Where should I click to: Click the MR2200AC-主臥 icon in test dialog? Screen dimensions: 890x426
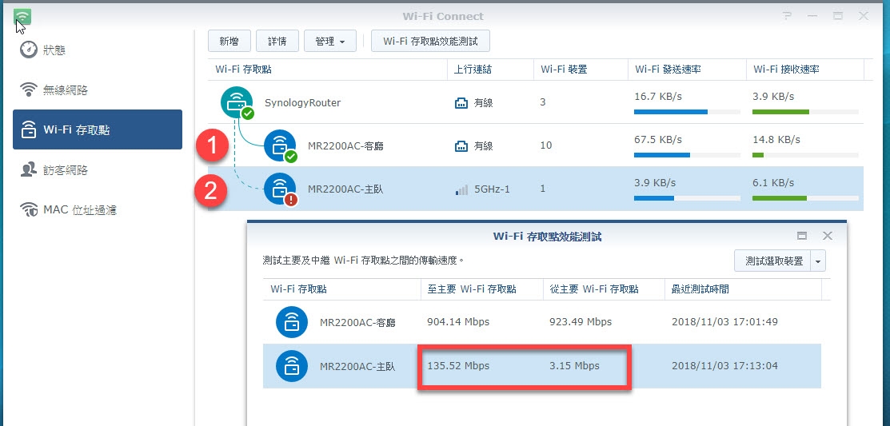(x=292, y=366)
